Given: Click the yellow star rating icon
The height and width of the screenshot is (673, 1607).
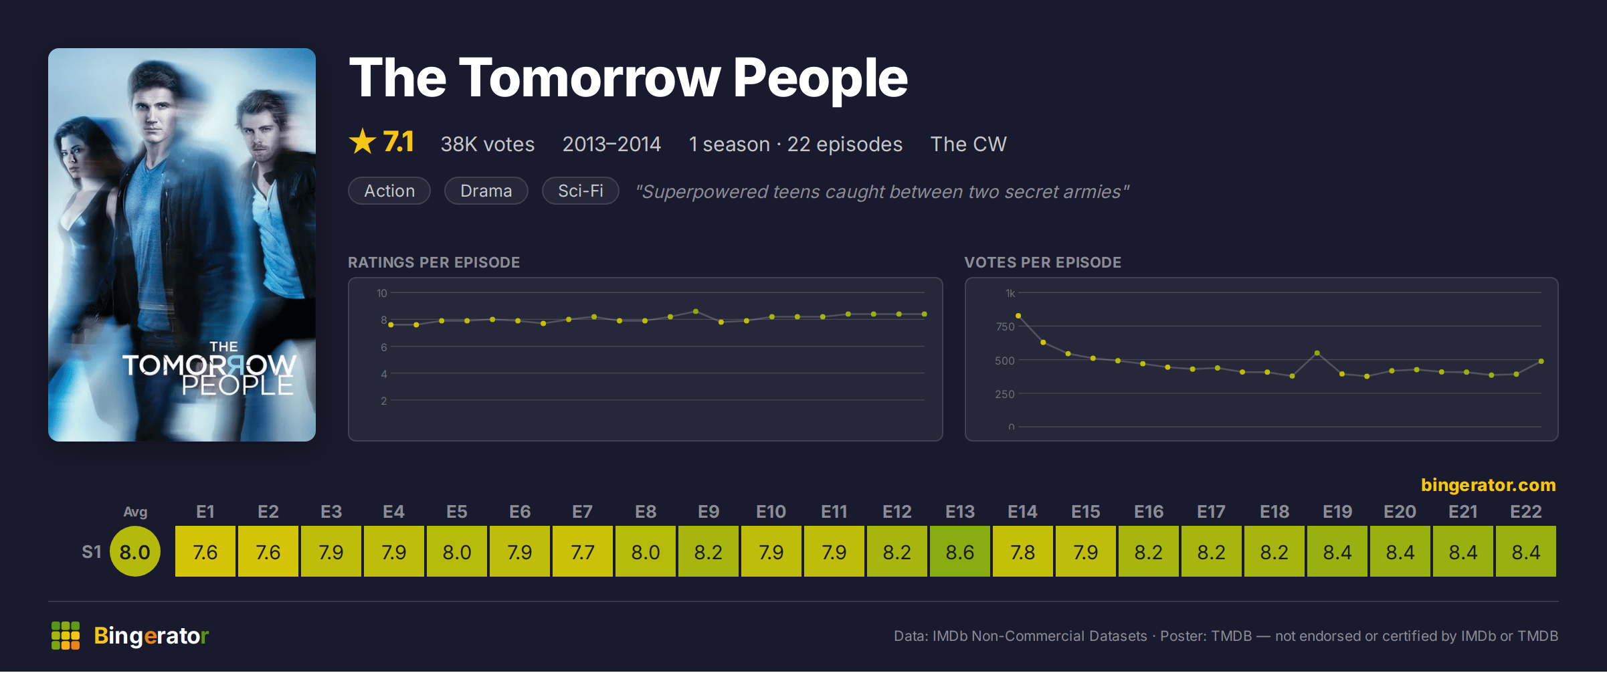Looking at the screenshot, I should [363, 142].
